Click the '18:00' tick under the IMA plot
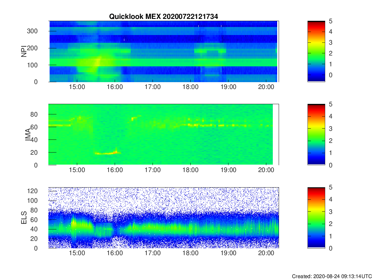This screenshot has height=279, width=372. click(190, 170)
